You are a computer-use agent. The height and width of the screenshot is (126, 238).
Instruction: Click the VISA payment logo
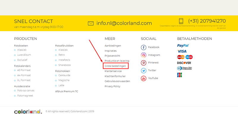pos(182,51)
